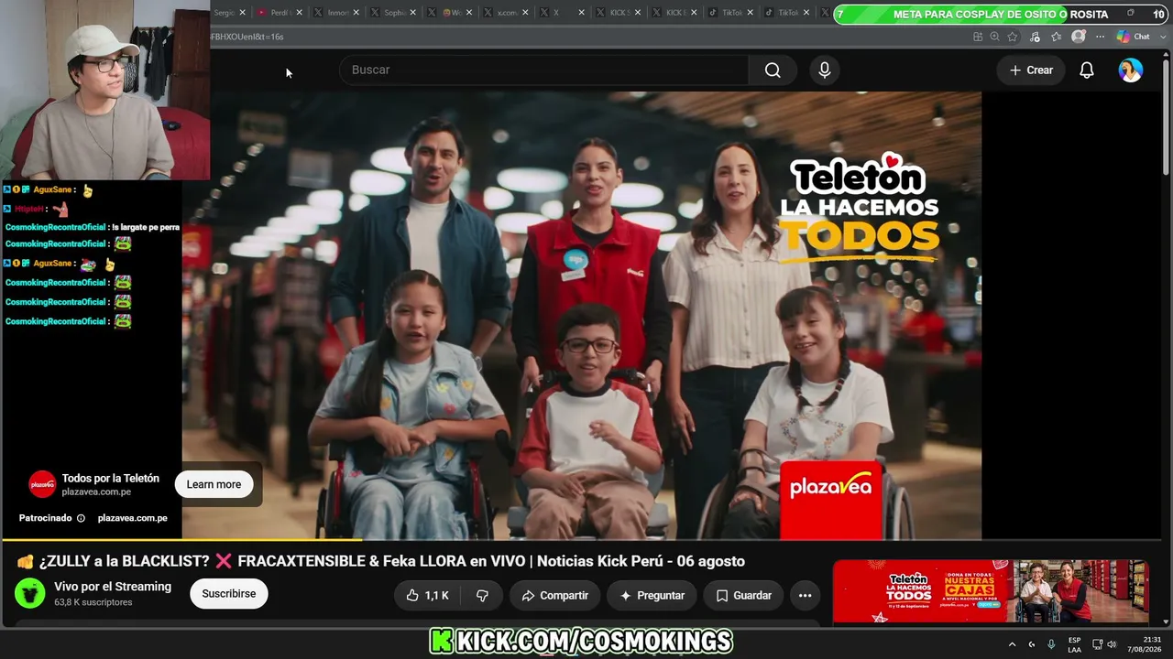Screen dimensions: 1173x659
Task: Open the plazavea.com.pe sponsored link
Action: pyautogui.click(x=132, y=518)
